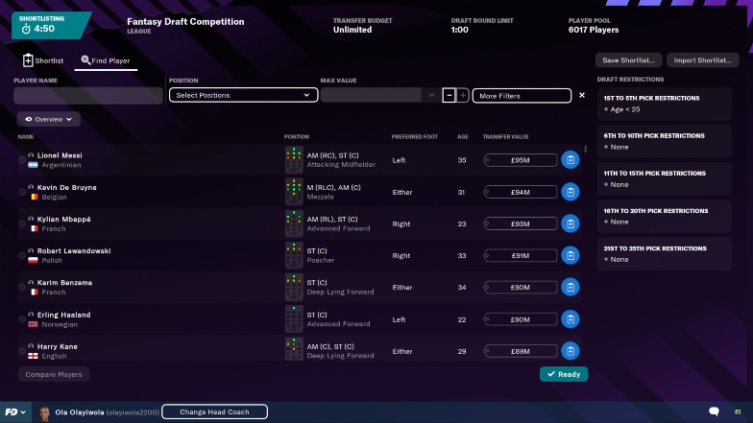Add a filter with the plus button
Screen dimensions: 753x423
[x=463, y=95]
